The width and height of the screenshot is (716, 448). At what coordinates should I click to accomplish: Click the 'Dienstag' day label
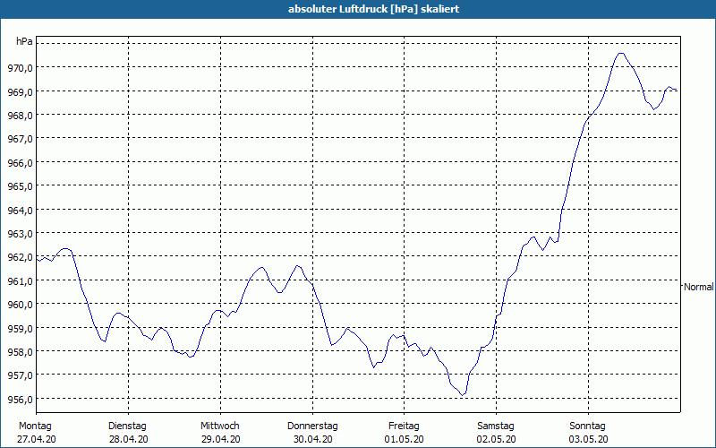[x=127, y=426]
